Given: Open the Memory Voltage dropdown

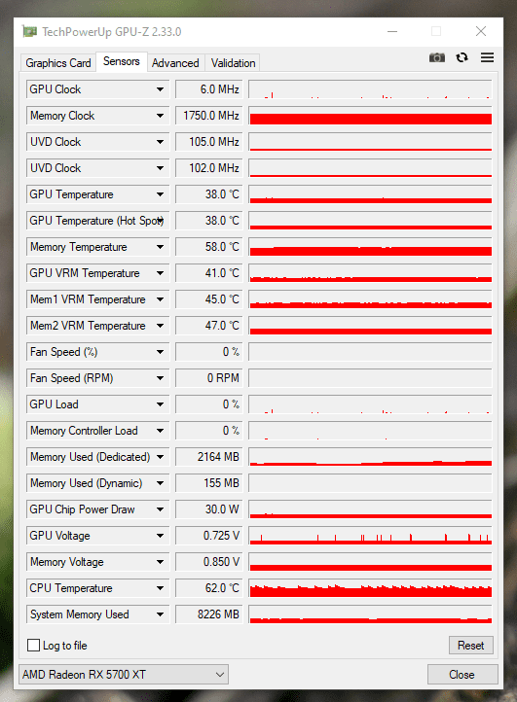Looking at the screenshot, I should coord(160,562).
